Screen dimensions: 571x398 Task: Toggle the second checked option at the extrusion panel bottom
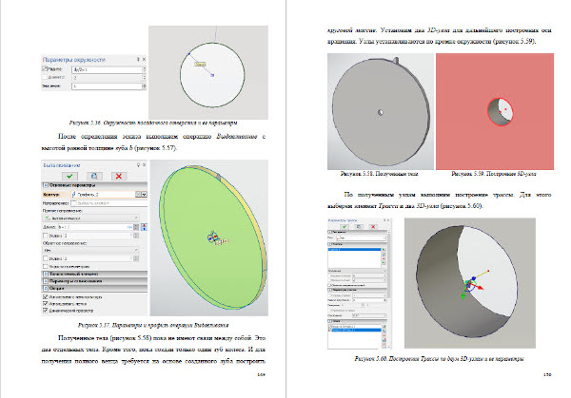click(46, 304)
